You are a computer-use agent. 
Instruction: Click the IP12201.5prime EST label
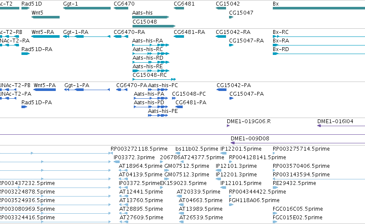point(241,149)
